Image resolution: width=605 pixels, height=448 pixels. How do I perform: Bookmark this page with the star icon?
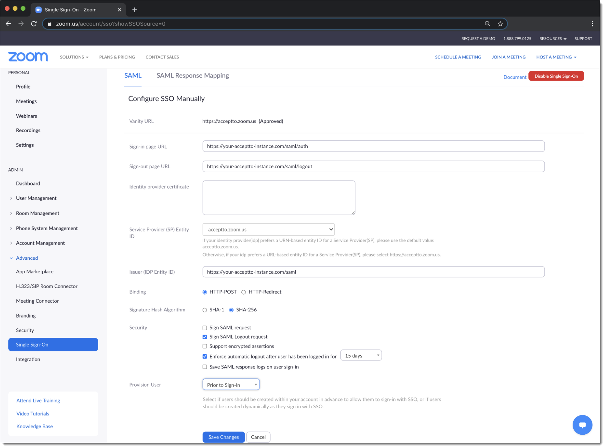click(500, 24)
